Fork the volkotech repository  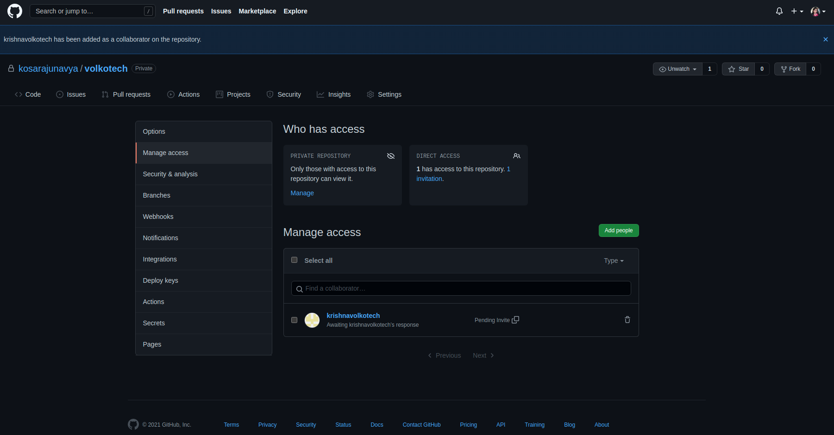[x=790, y=69]
